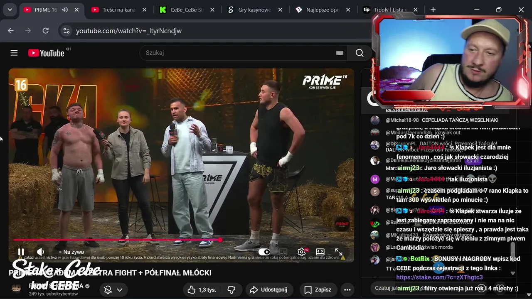Screen dimensions: 532x299
Task: Go to YouTube home via logo
Action: click(x=46, y=53)
